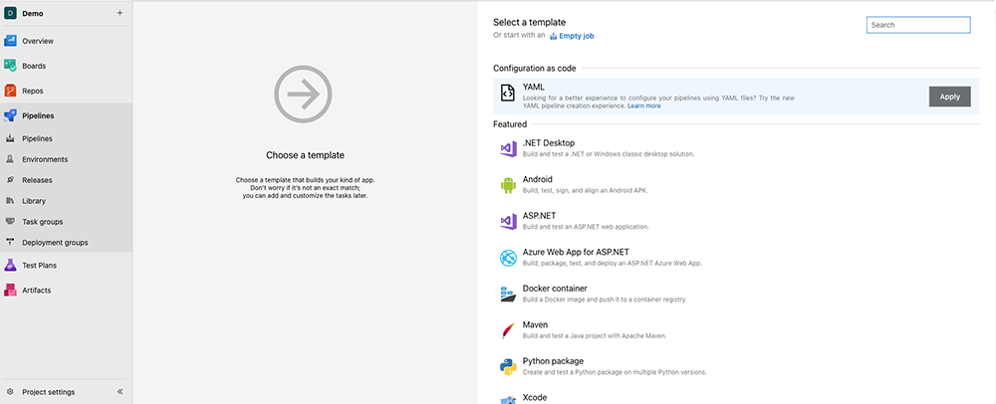Click the Demo project avatar icon
The image size is (996, 404).
coord(10,13)
